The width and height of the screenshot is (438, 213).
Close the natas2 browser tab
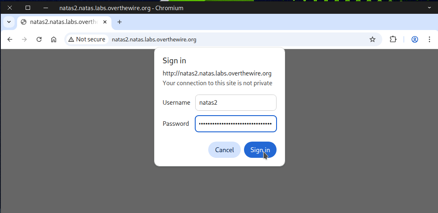(105, 22)
